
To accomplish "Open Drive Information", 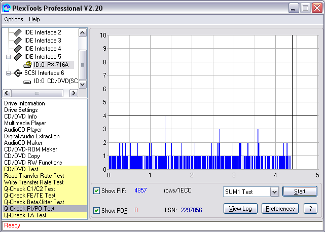I will [x=24, y=103].
